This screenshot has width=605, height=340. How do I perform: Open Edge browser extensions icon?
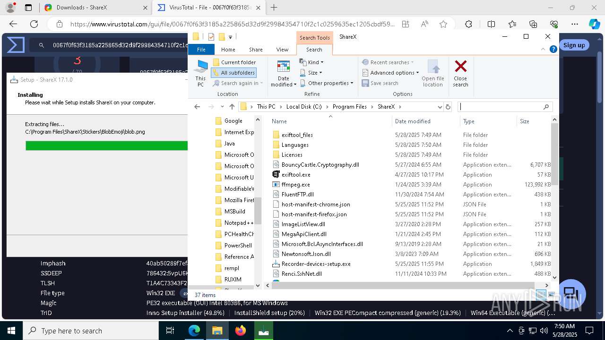point(468,24)
